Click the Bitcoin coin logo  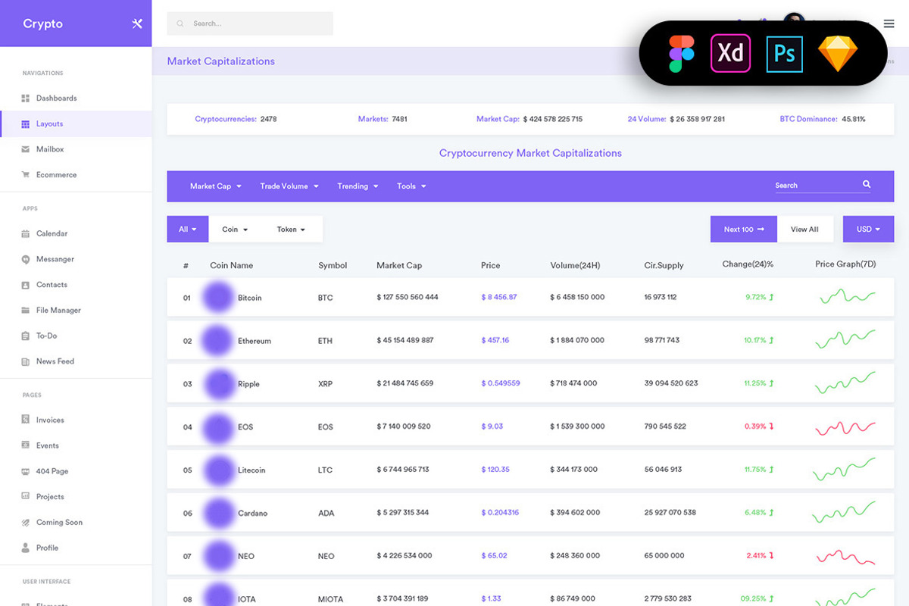tap(217, 297)
